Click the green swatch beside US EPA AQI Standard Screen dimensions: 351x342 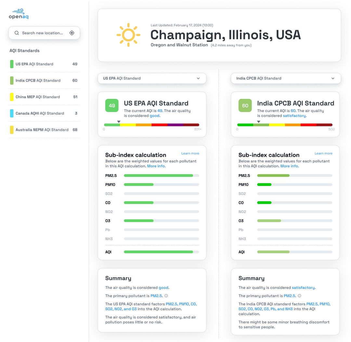tap(12, 64)
